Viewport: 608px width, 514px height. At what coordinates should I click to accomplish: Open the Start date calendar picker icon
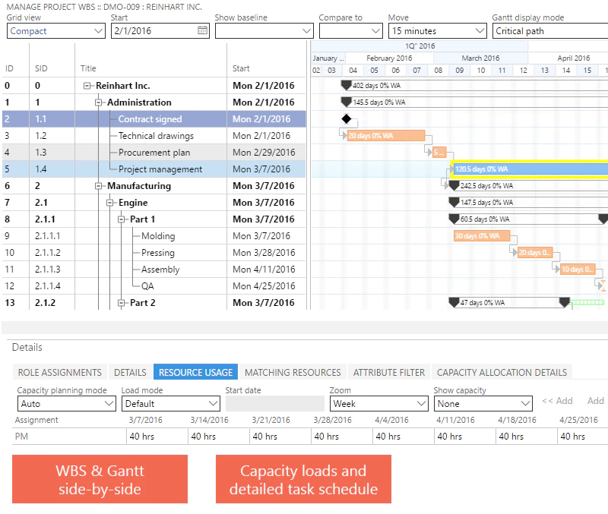tap(202, 30)
